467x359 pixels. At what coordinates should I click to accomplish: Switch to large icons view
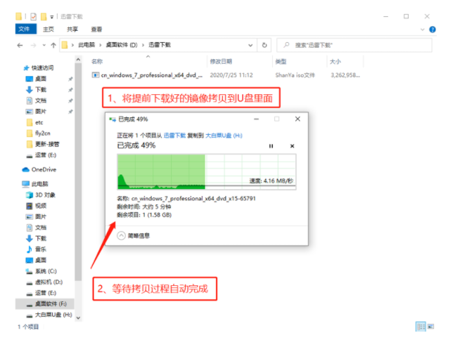(430, 327)
